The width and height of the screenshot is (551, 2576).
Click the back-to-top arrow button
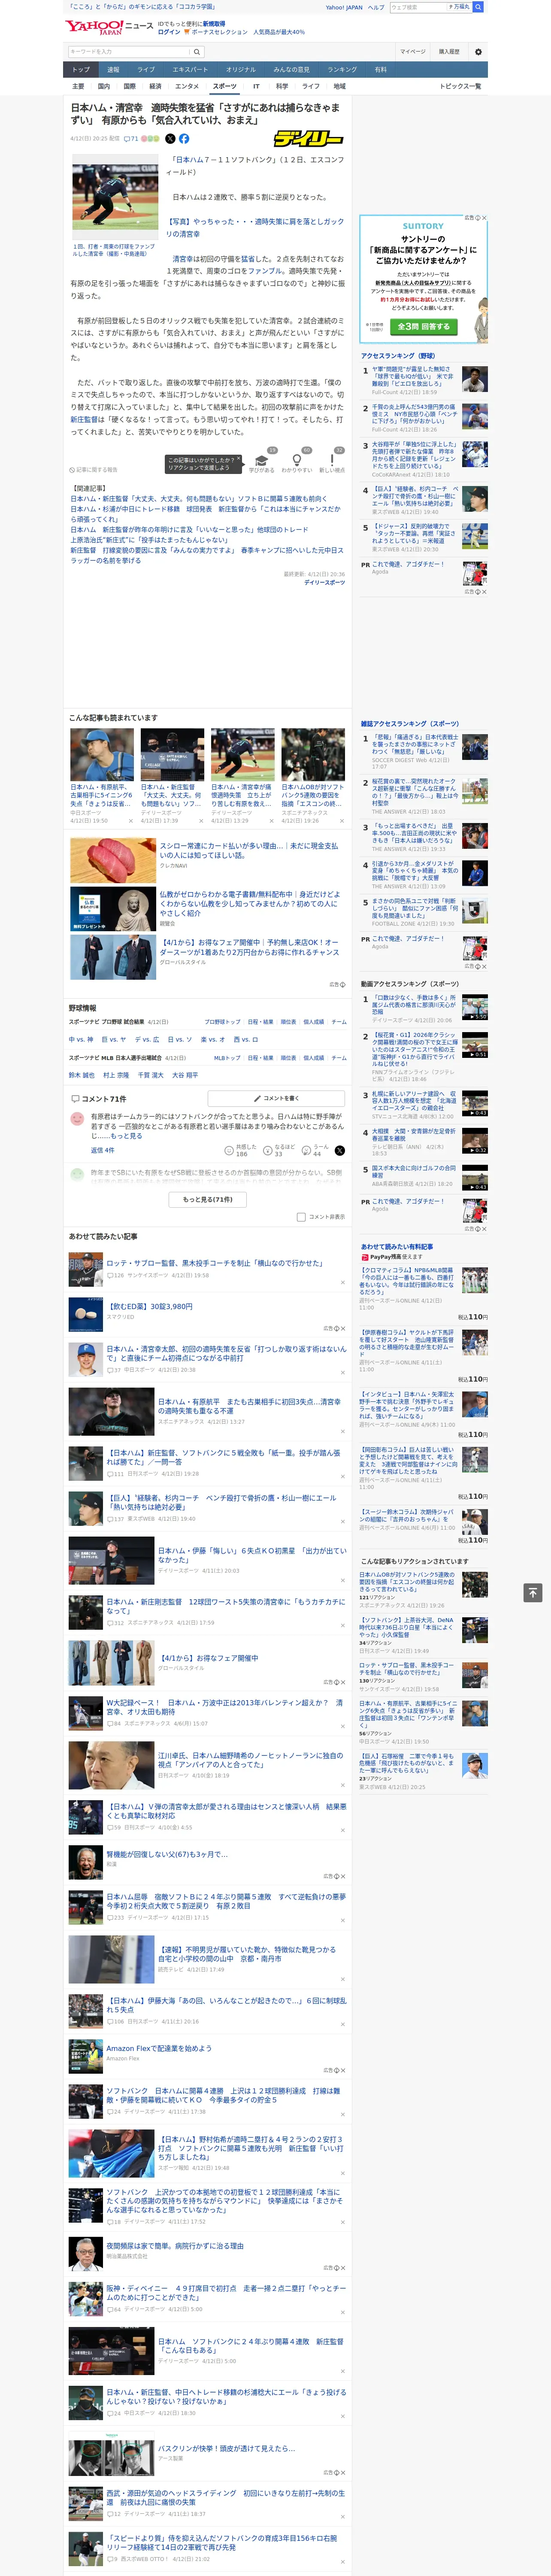533,1592
